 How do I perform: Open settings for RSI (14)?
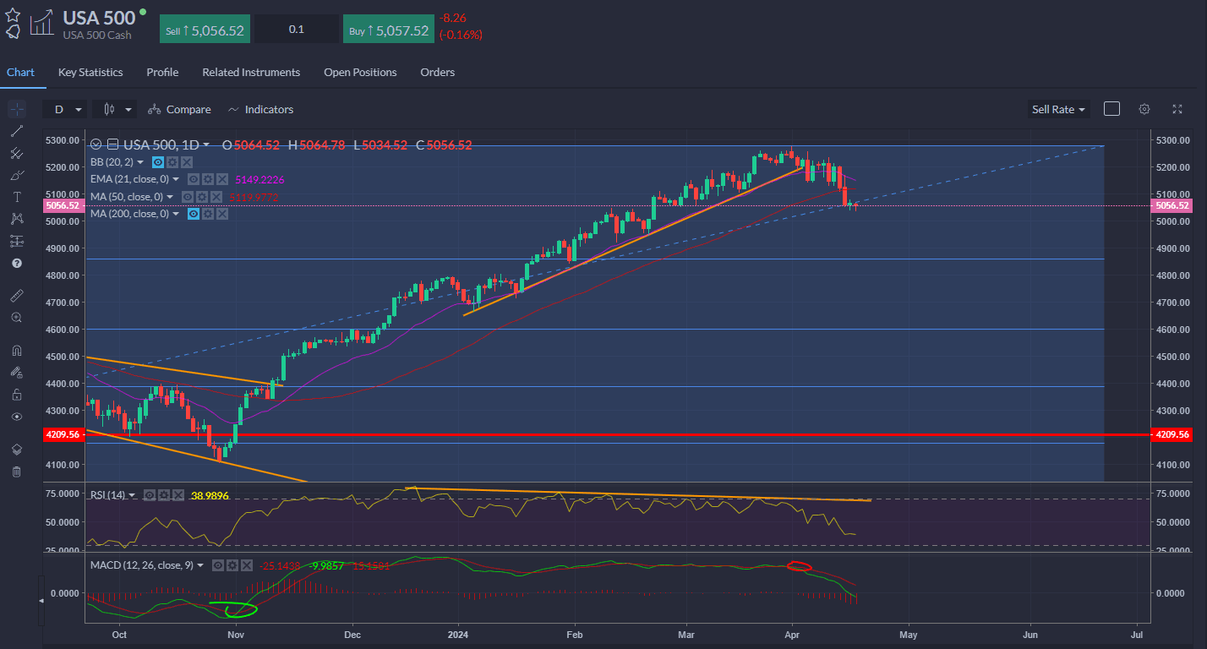164,495
